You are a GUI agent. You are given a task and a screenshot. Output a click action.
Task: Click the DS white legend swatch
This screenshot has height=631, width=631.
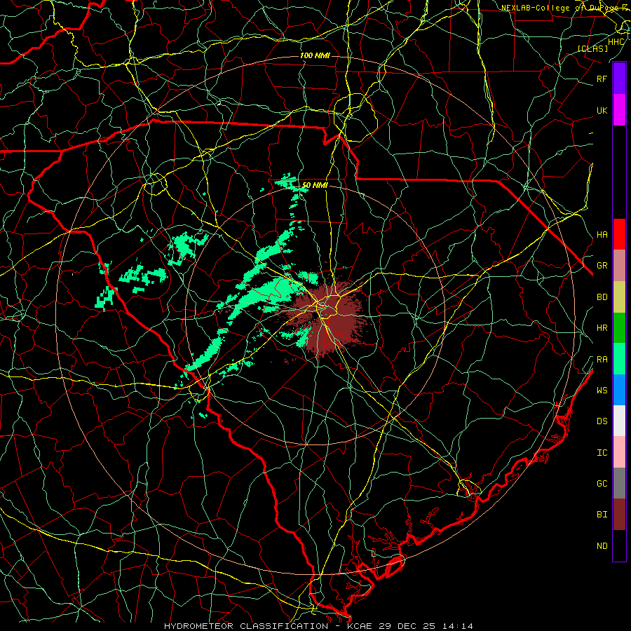point(619,421)
